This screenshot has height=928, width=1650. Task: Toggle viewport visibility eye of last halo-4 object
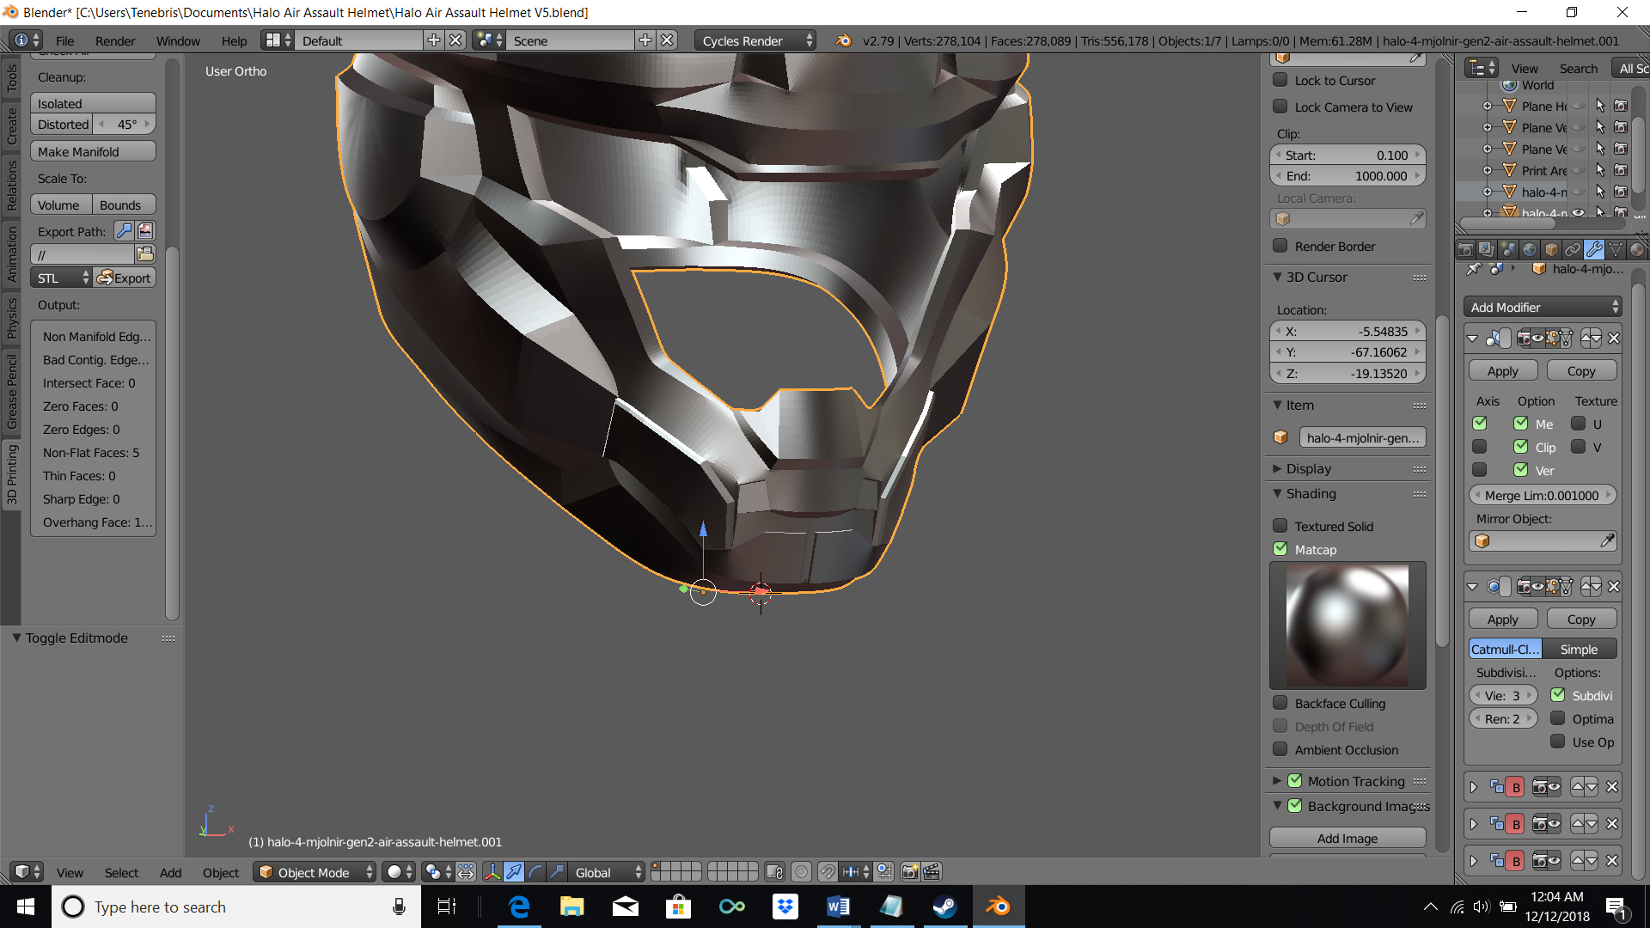[x=1579, y=212]
